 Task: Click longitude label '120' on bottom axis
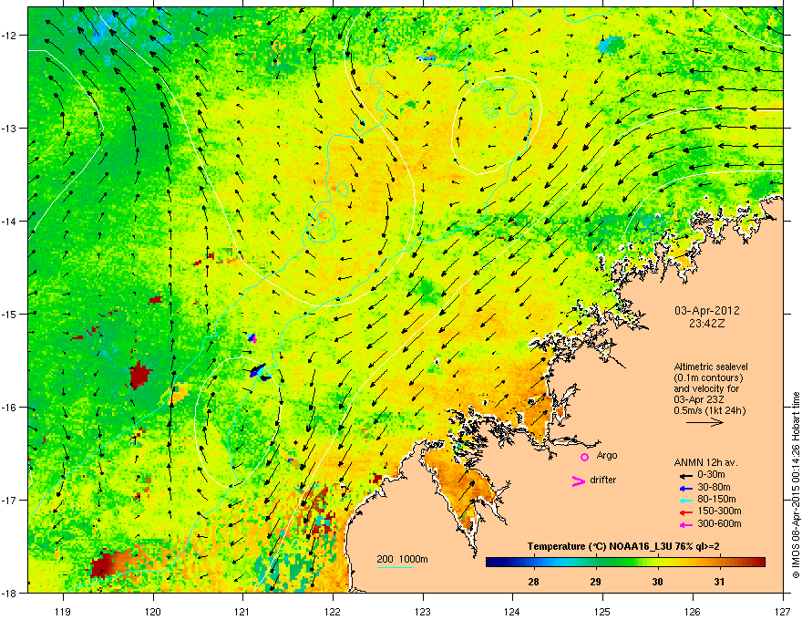coord(153,611)
